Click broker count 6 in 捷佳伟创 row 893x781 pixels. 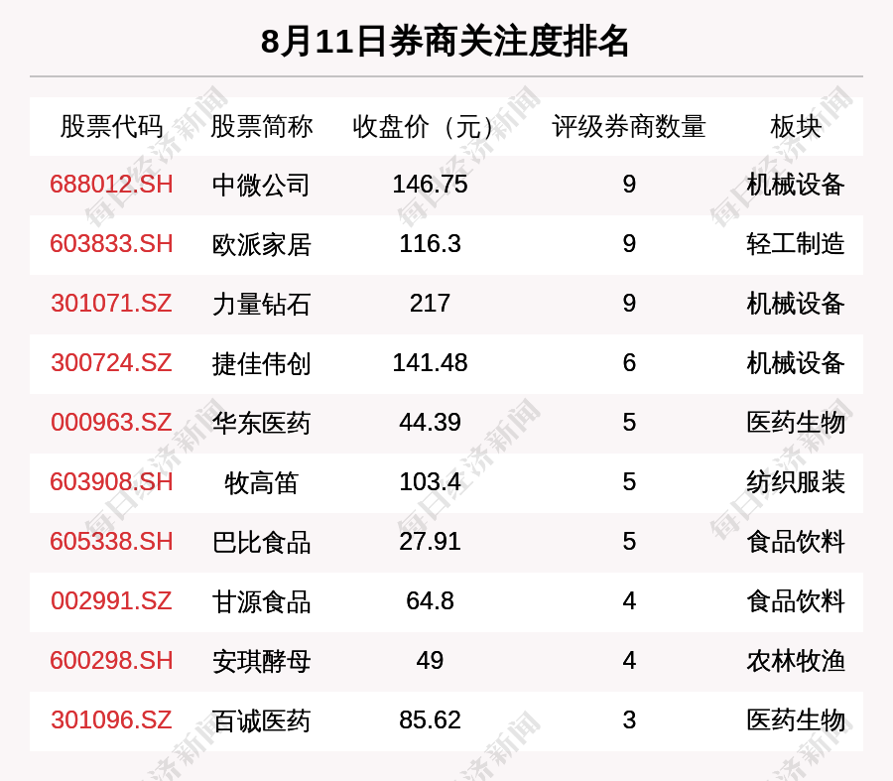[x=629, y=363]
